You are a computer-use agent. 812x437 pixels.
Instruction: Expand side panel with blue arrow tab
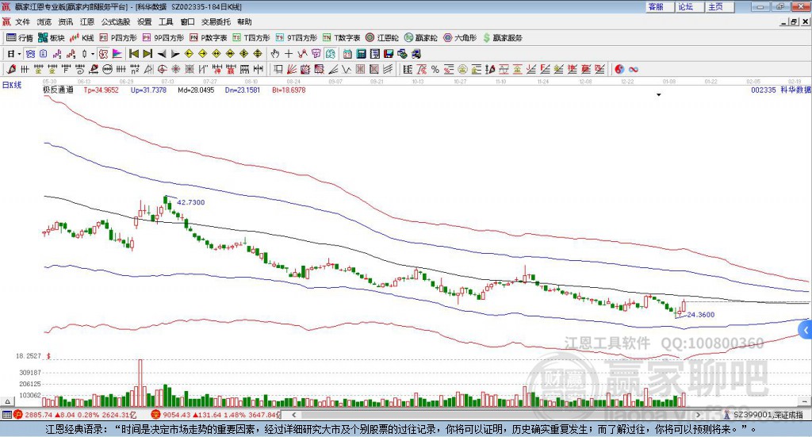806,329
